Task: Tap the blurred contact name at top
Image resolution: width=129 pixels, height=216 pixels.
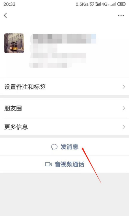Action: (x=63, y=39)
